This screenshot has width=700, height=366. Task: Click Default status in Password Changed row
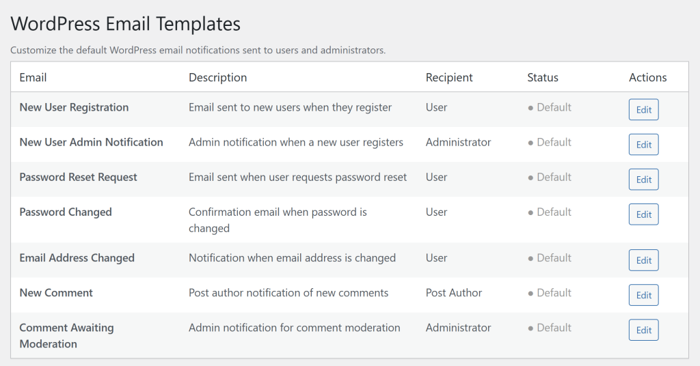point(550,212)
